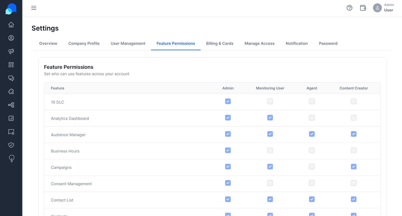Switch to the Overview tab
The width and height of the screenshot is (402, 216).
click(48, 43)
